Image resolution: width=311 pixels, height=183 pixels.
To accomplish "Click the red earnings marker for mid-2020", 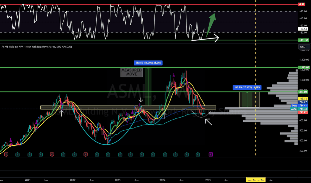I will point(6,154).
